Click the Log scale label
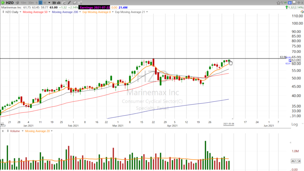 pyautogui.click(x=294, y=124)
